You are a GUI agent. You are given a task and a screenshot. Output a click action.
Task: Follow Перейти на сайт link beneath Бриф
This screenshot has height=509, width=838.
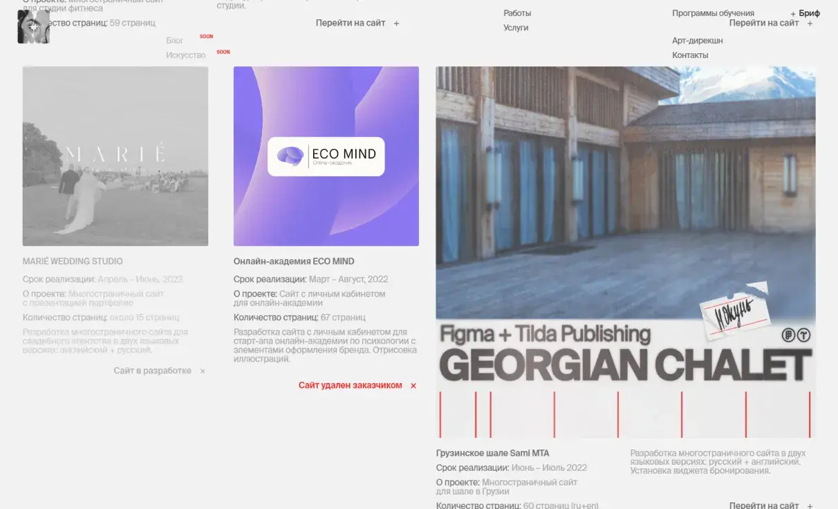click(x=771, y=23)
